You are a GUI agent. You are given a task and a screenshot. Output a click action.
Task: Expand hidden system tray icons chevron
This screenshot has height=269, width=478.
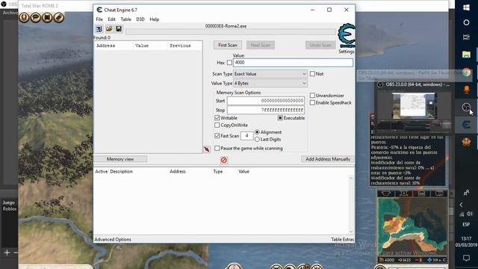(x=461, y=205)
